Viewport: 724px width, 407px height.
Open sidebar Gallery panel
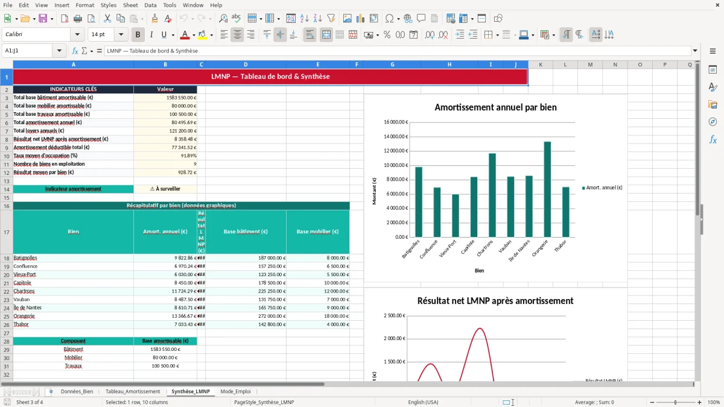[713, 104]
